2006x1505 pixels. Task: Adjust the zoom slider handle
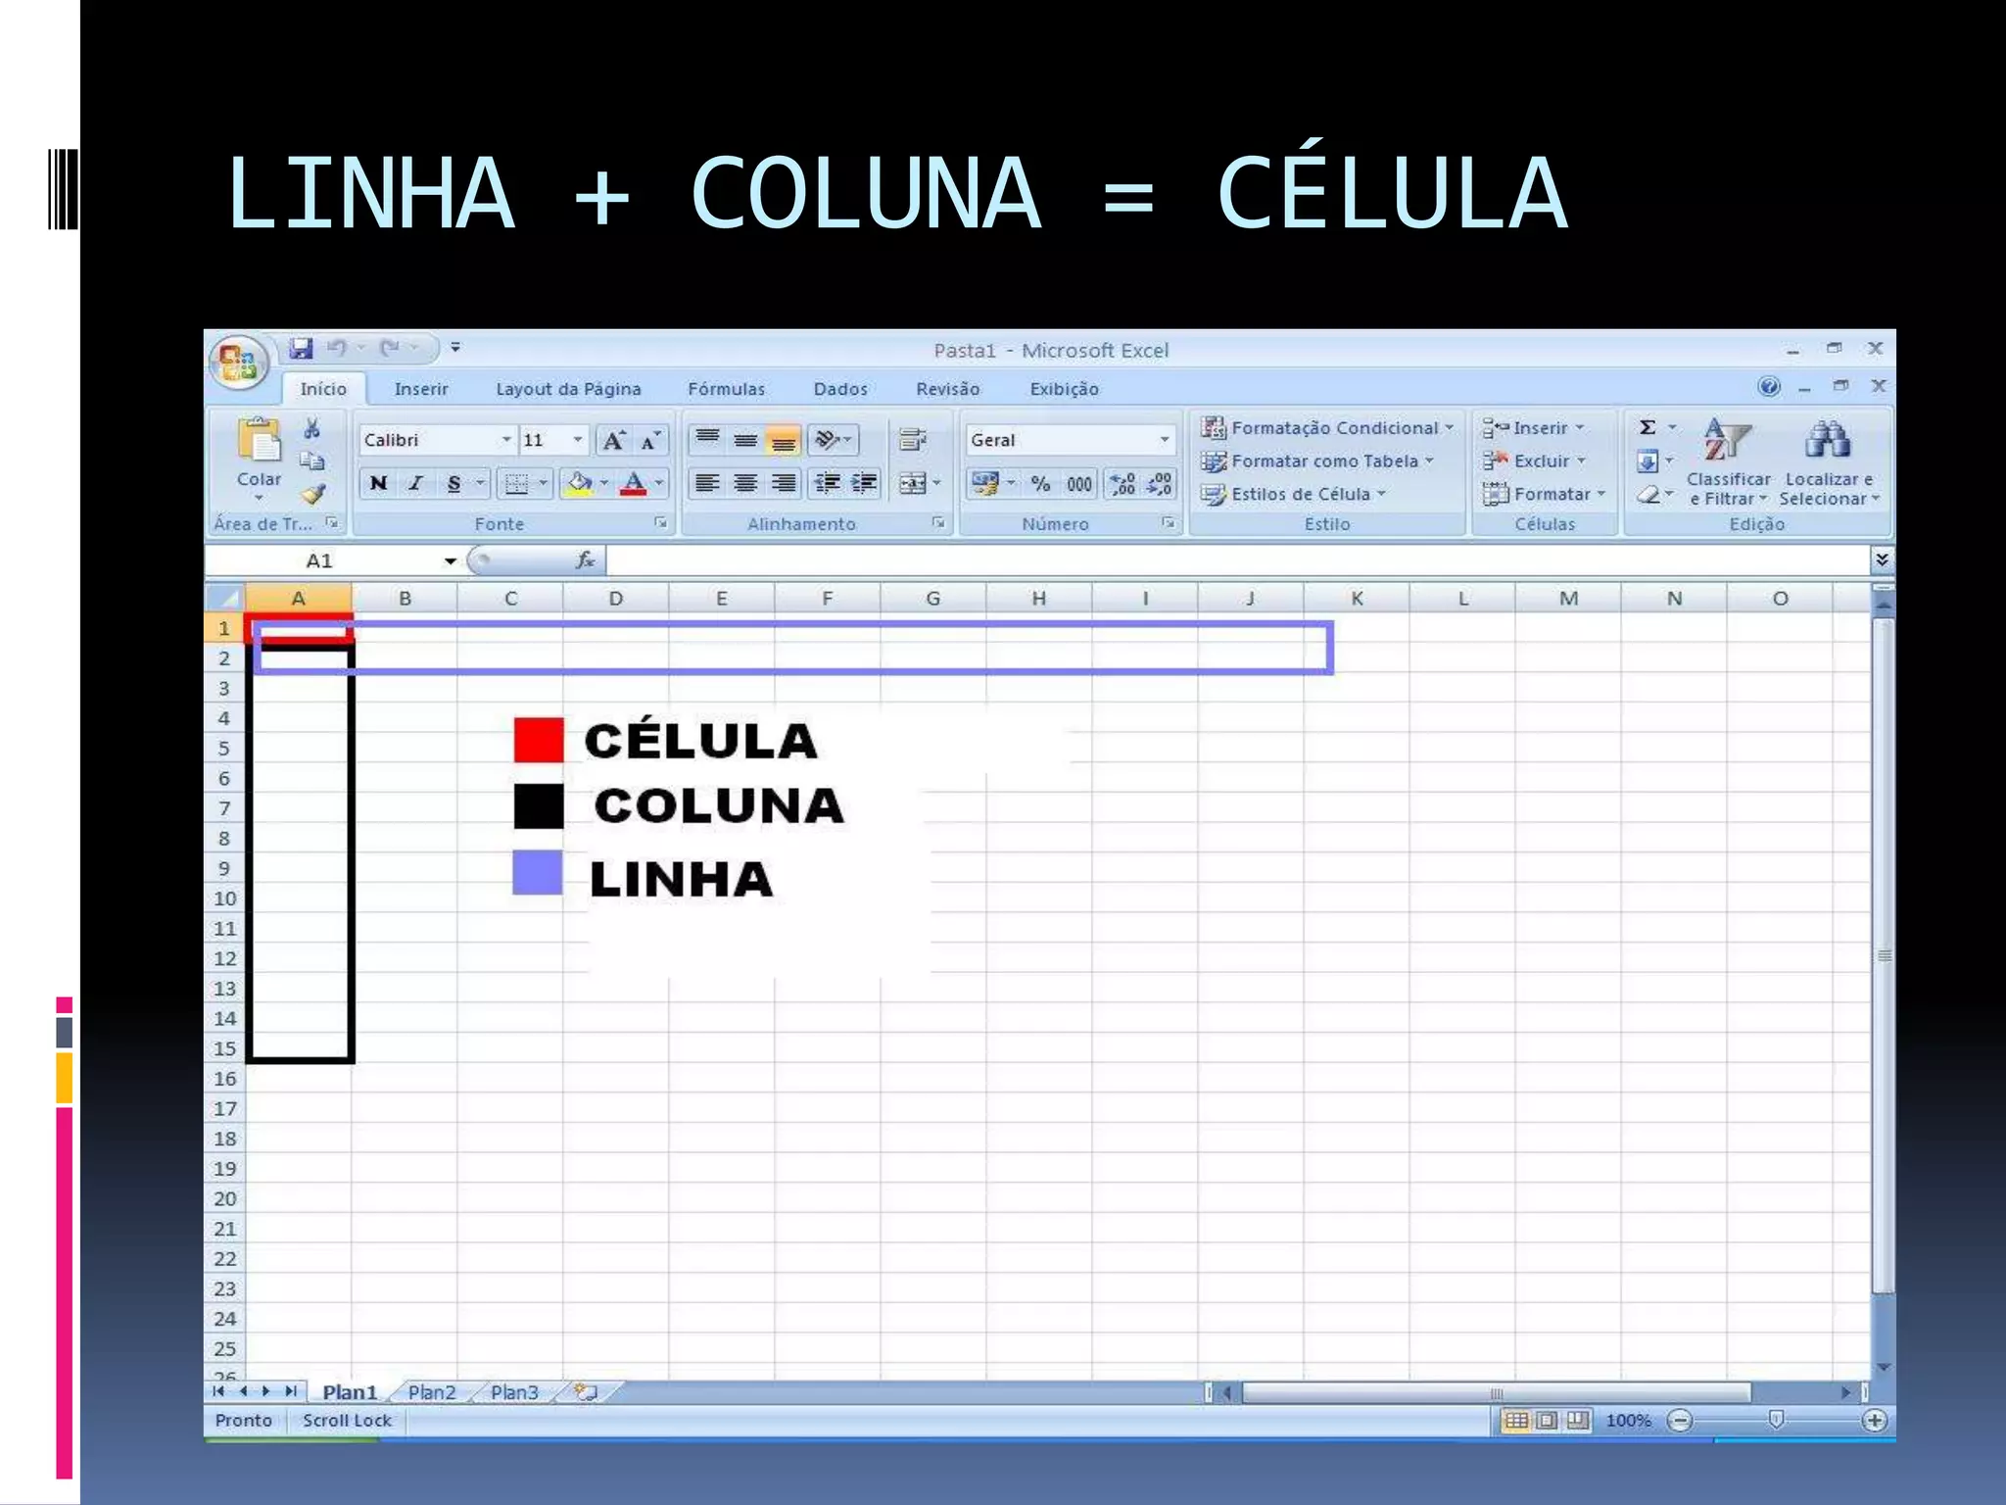click(1776, 1420)
